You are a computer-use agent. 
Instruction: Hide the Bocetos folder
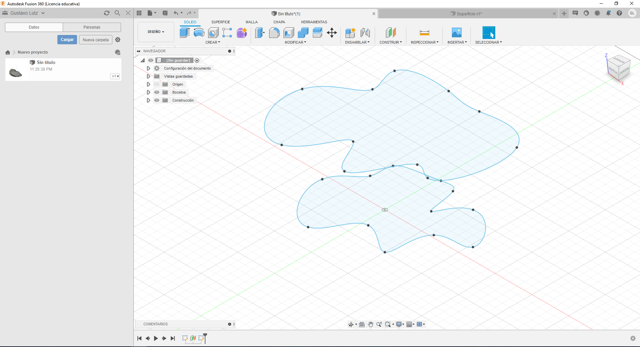click(157, 92)
